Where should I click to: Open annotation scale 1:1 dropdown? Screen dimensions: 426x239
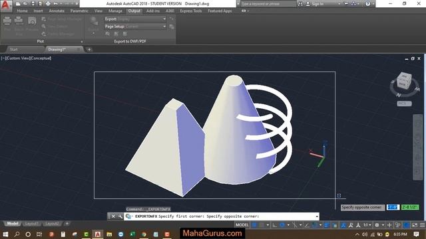[x=367, y=225]
